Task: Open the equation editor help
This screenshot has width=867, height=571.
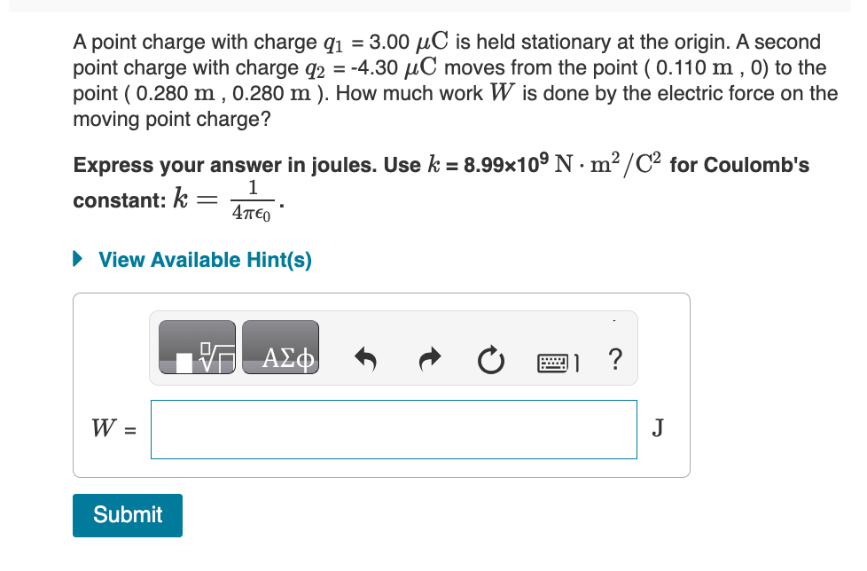Action: [615, 359]
